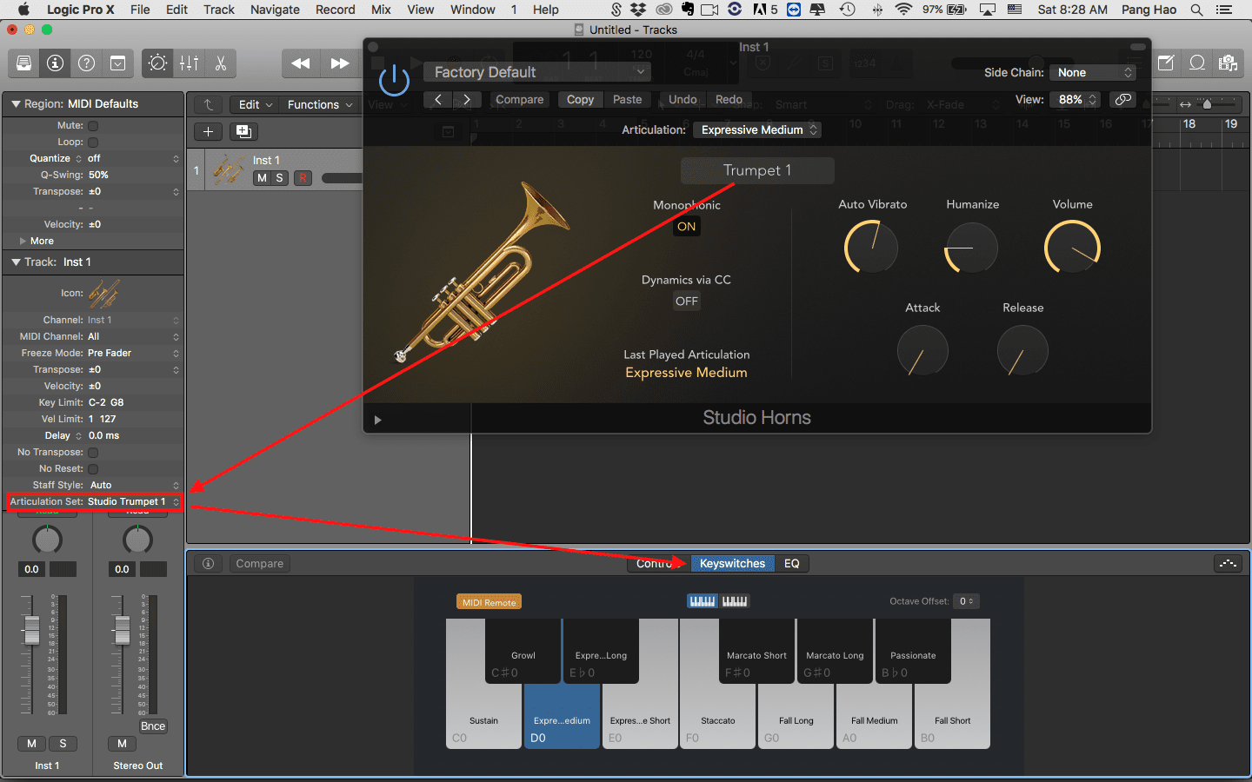1252x782 pixels.
Task: Click the arpeggiator icon in Smart Controls
Action: coord(1228,564)
